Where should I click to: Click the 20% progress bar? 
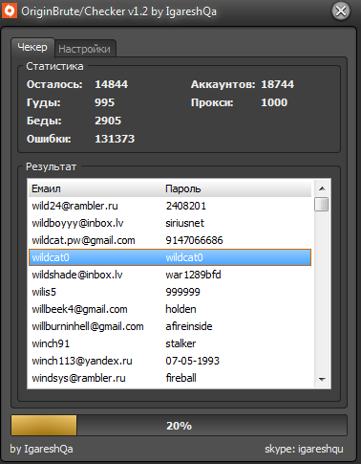point(179,426)
